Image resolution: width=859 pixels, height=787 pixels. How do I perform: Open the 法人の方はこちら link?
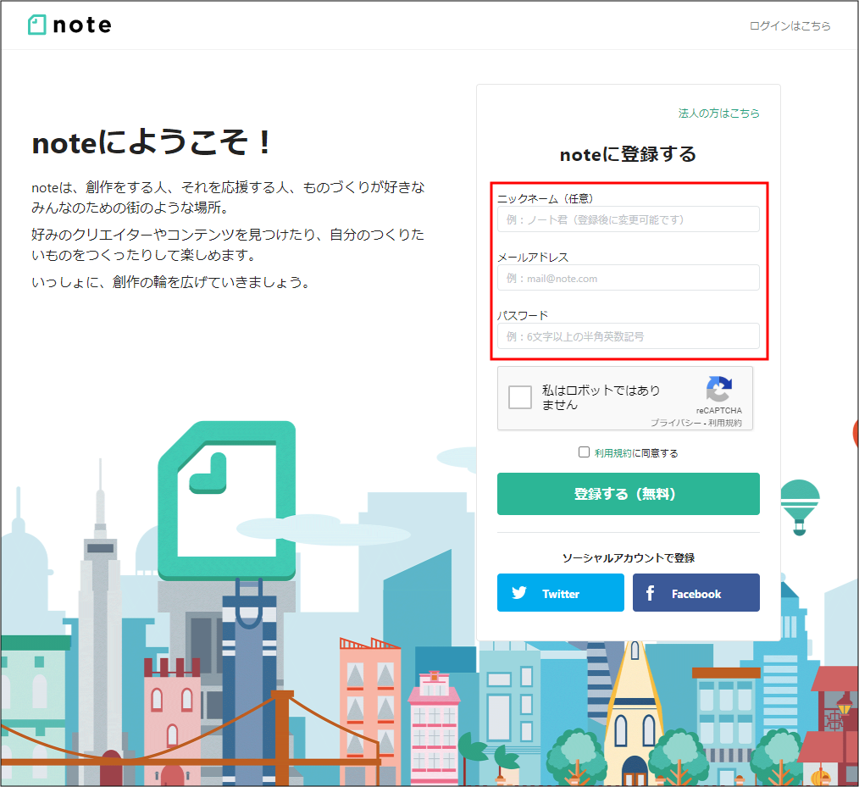pos(718,113)
